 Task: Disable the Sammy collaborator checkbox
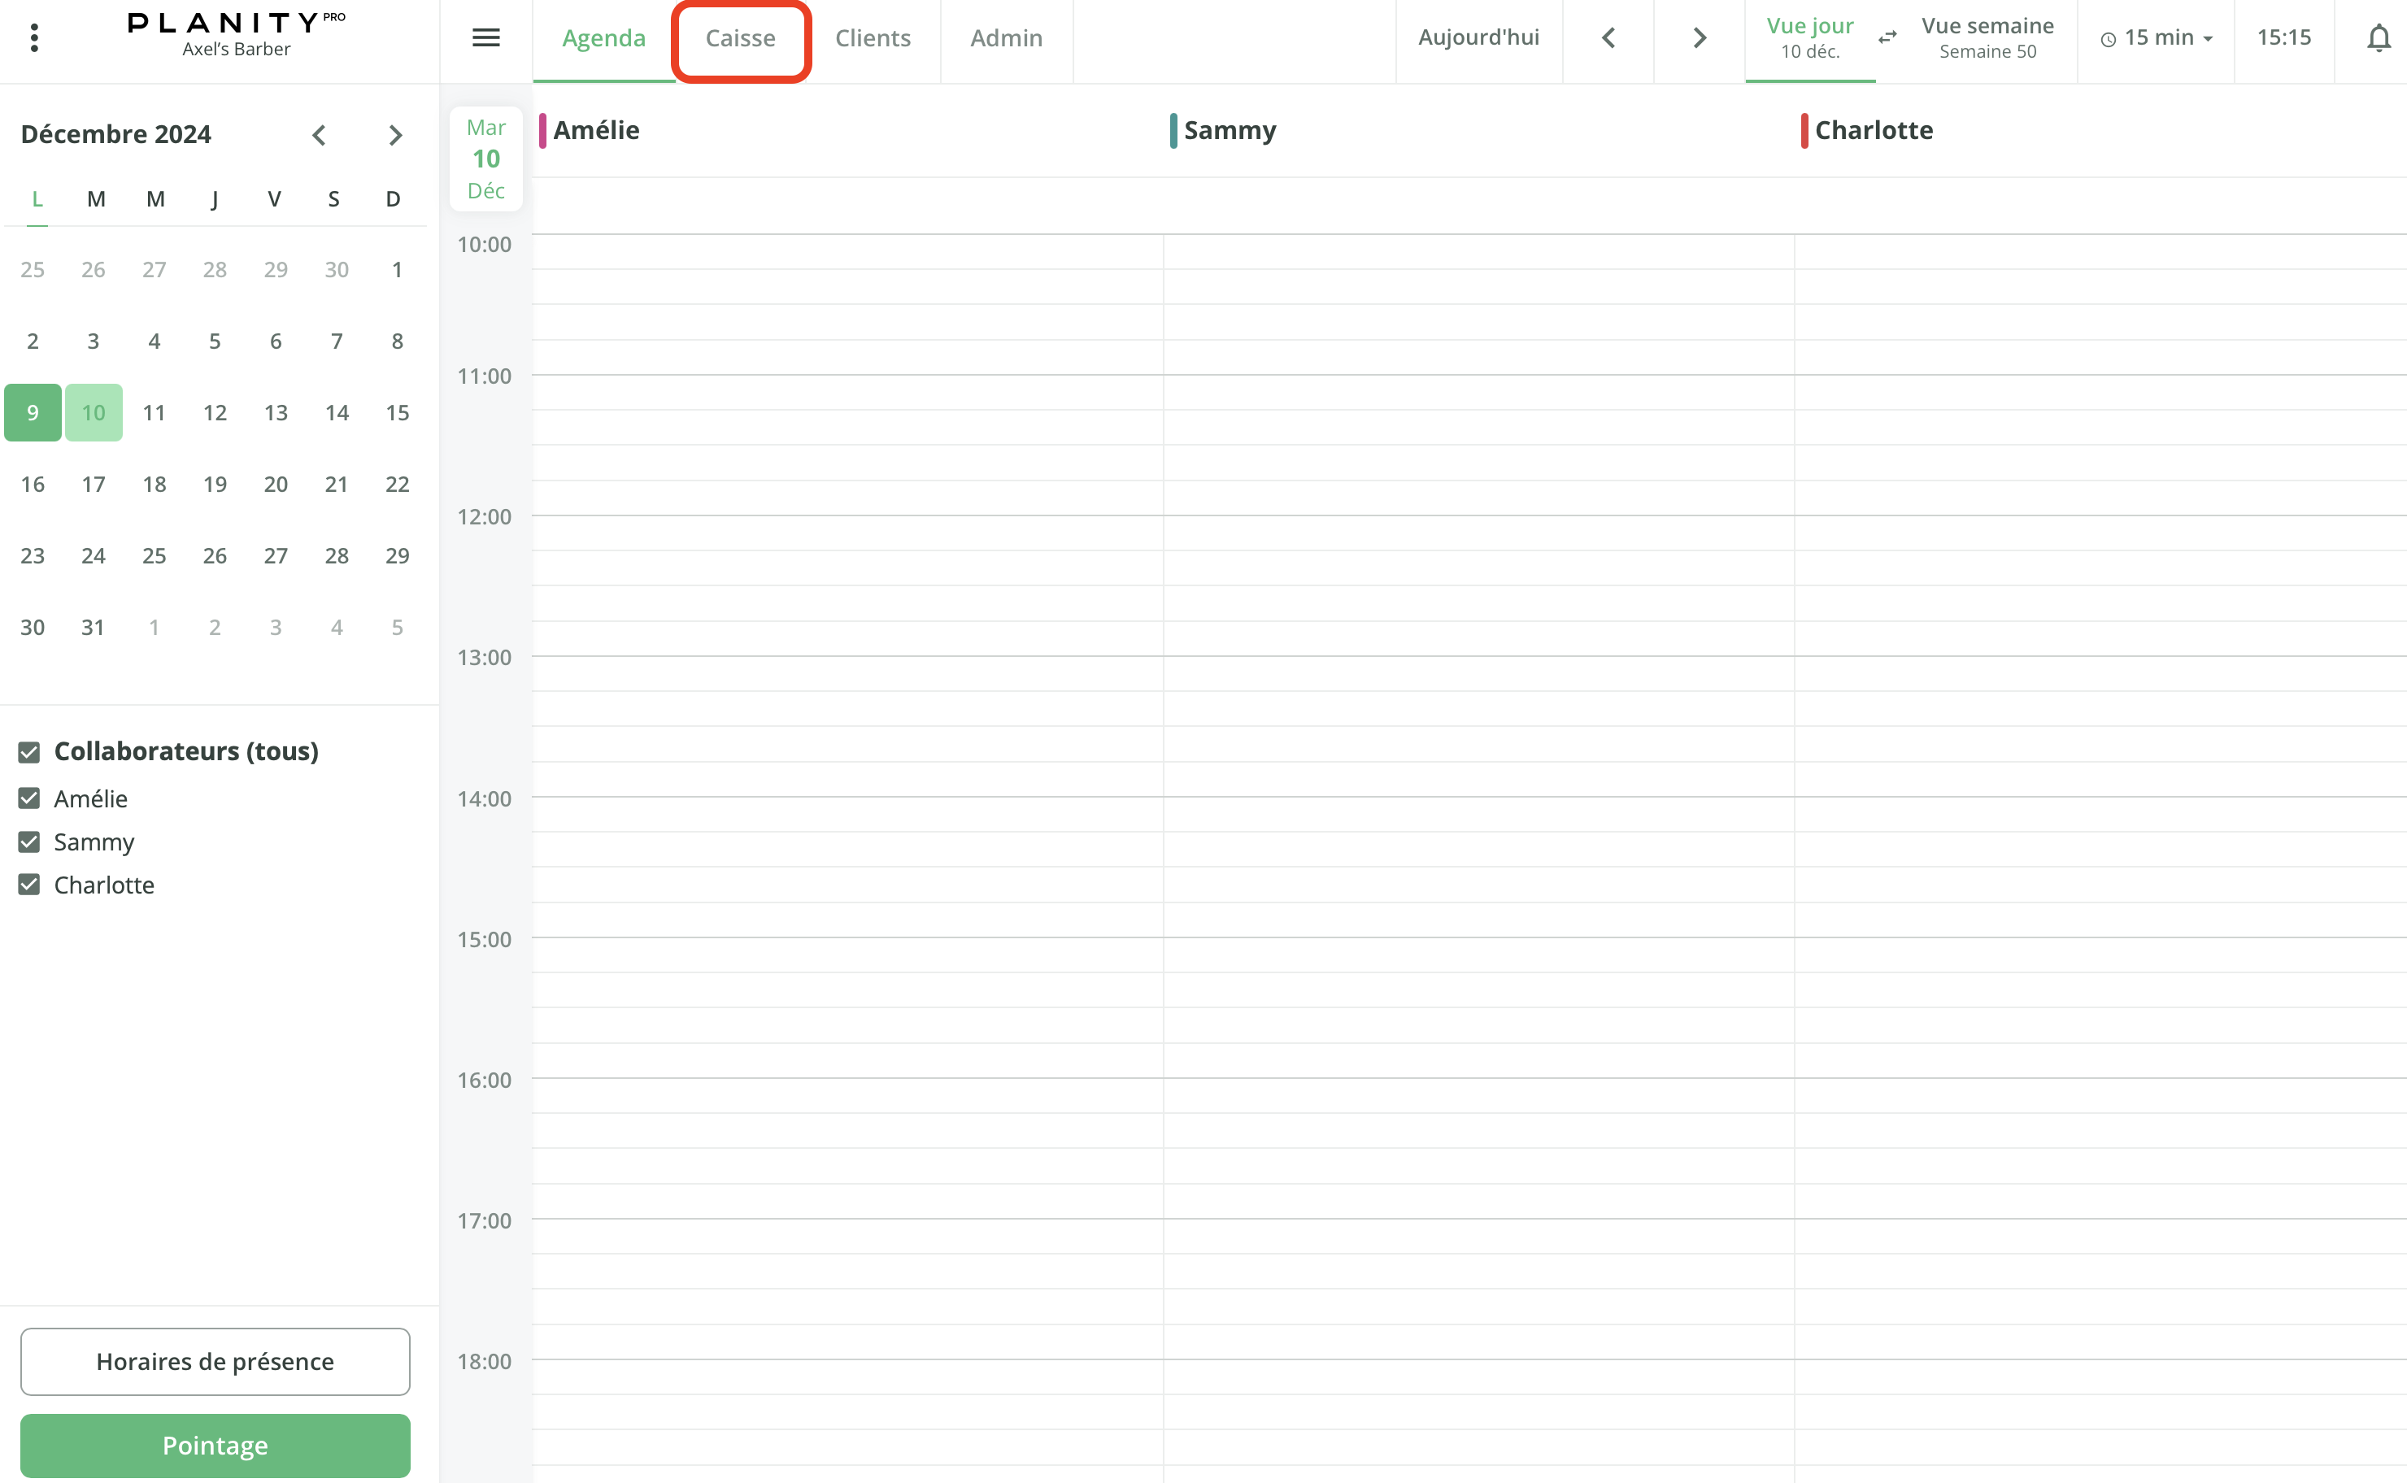click(x=28, y=842)
